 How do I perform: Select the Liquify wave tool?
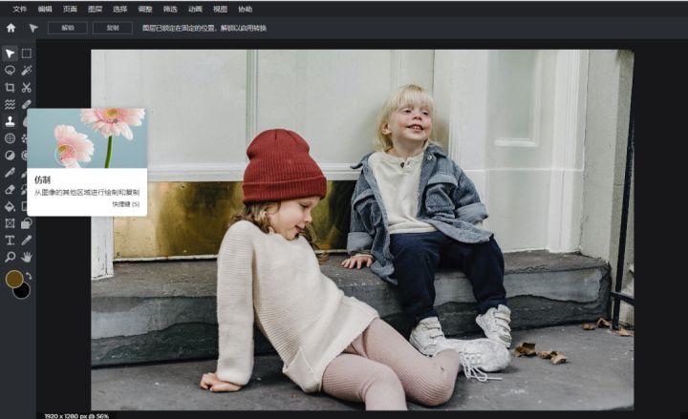point(10,104)
